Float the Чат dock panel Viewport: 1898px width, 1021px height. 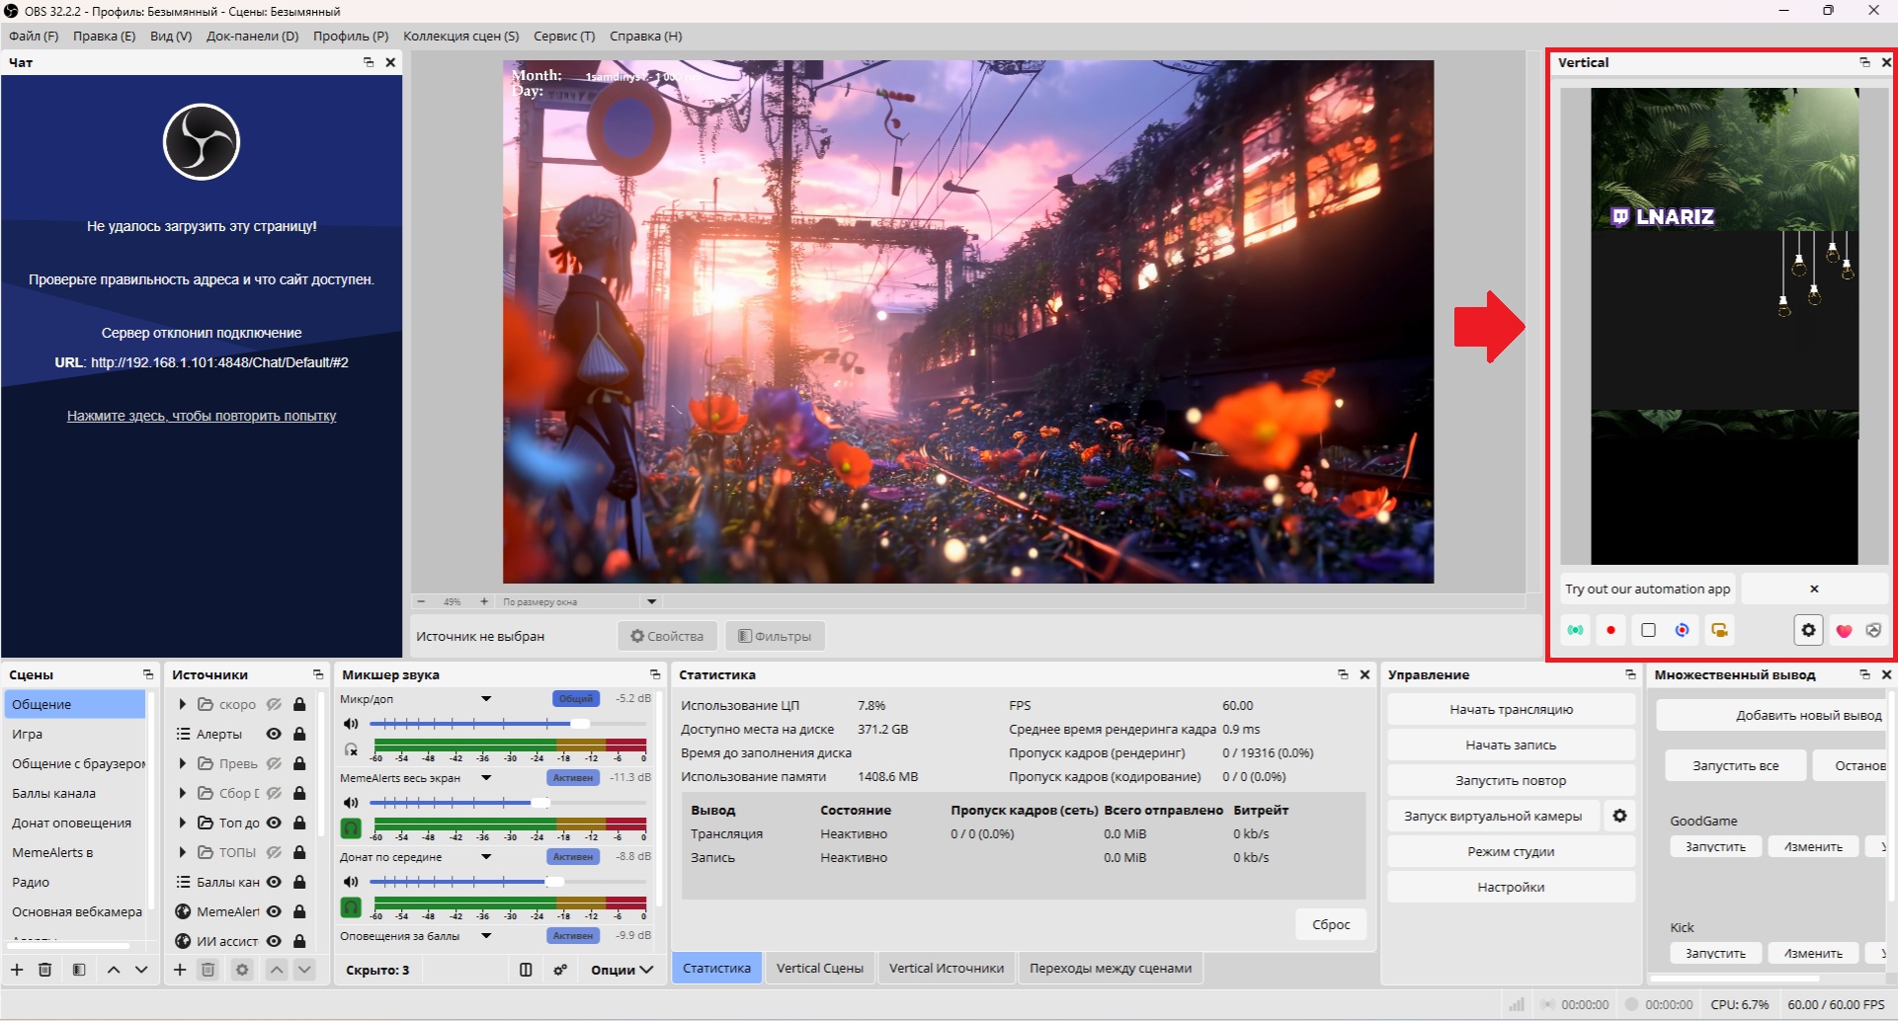coord(369,62)
